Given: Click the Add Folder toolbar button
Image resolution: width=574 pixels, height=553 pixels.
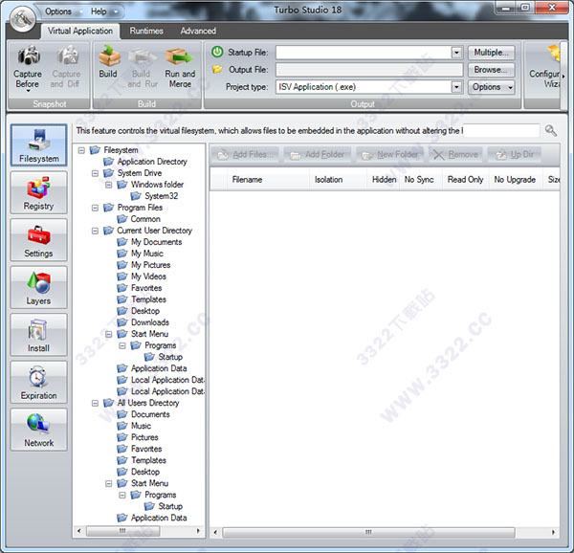Looking at the screenshot, I should [x=317, y=155].
